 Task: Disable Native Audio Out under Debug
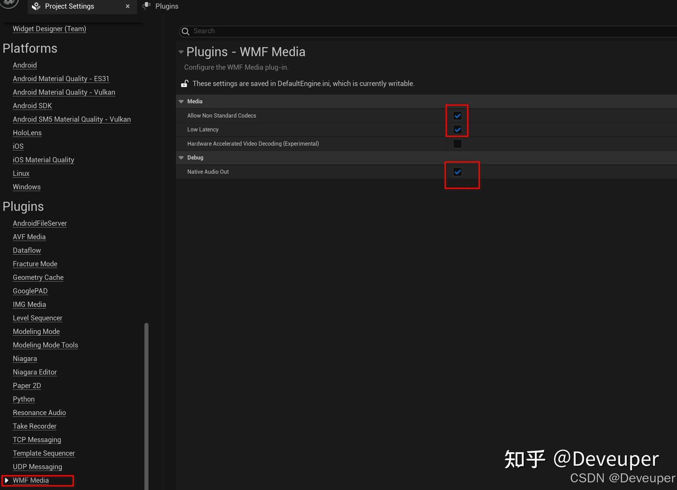(457, 171)
